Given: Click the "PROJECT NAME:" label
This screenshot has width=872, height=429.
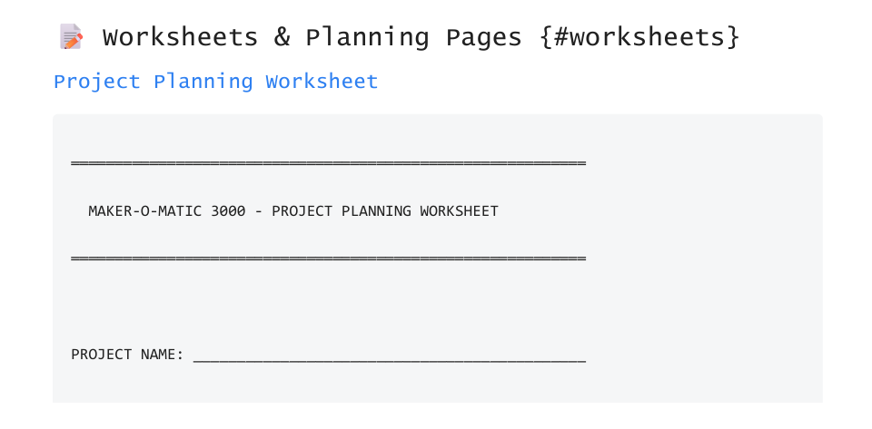Looking at the screenshot, I should tap(127, 354).
